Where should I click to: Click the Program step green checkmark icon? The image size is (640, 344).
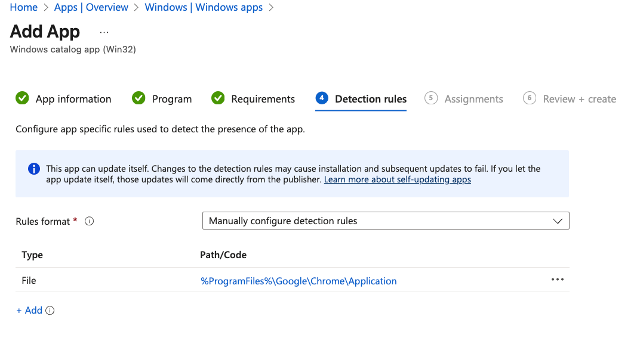(x=139, y=98)
